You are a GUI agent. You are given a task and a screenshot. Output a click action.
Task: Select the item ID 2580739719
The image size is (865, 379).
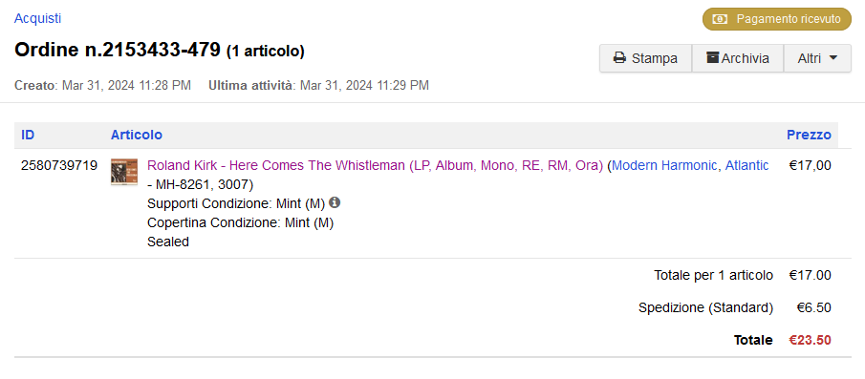pos(59,165)
